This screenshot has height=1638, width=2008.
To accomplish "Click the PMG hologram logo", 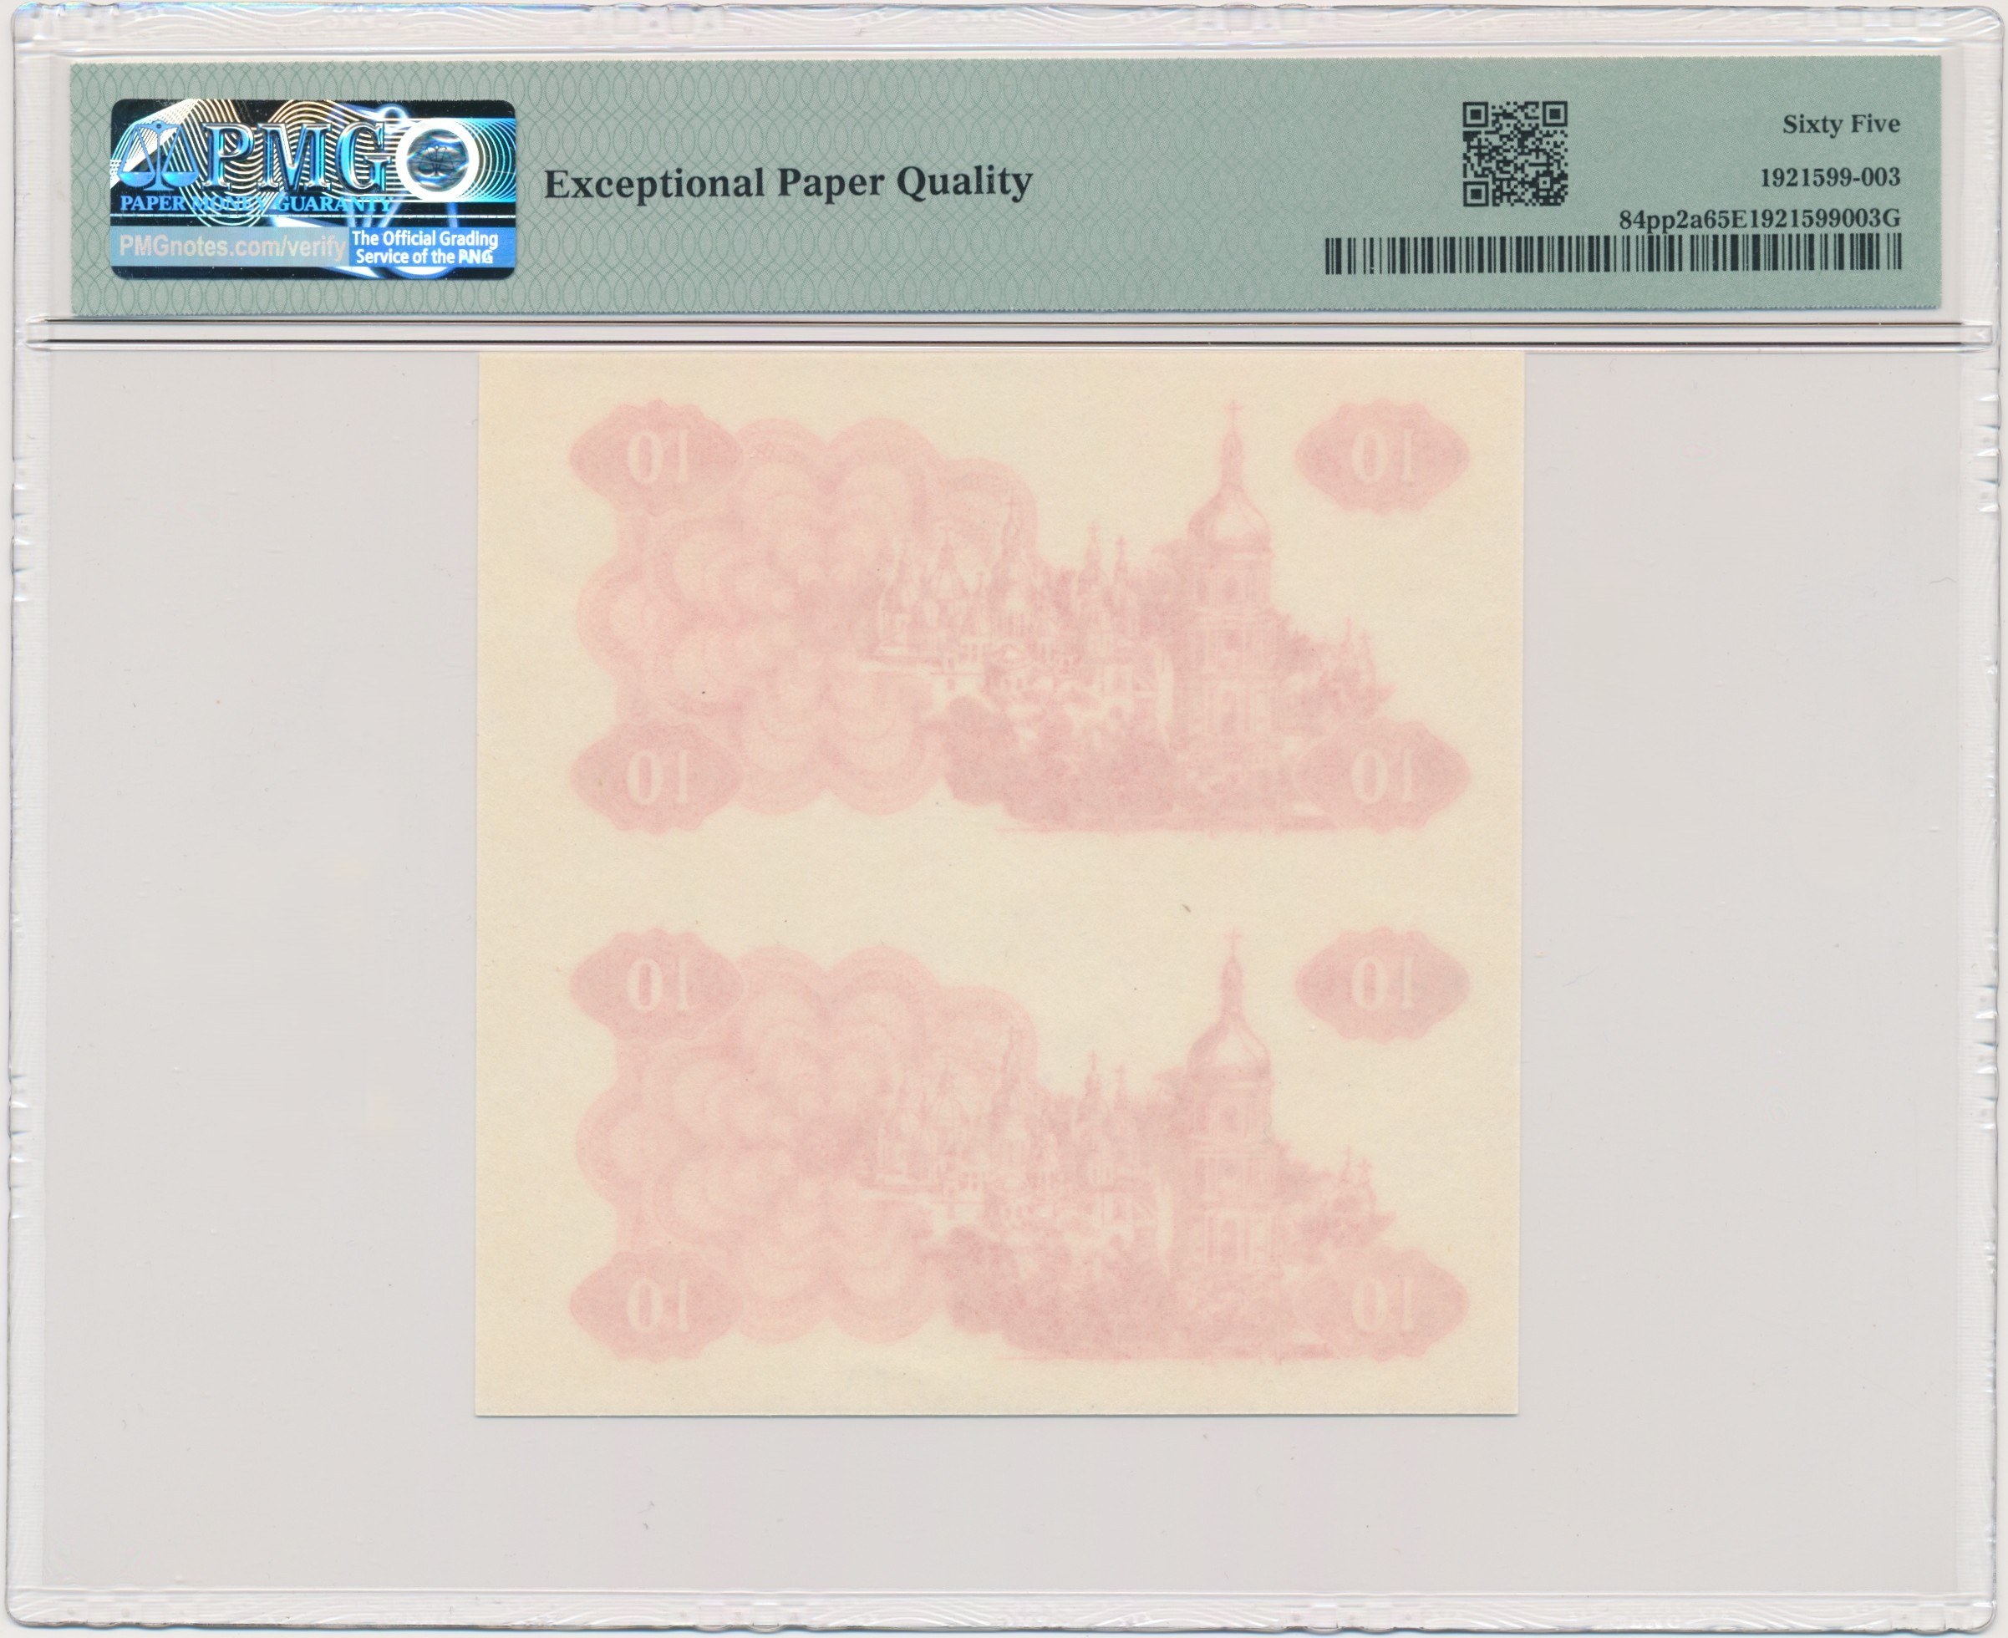I will click(x=313, y=190).
